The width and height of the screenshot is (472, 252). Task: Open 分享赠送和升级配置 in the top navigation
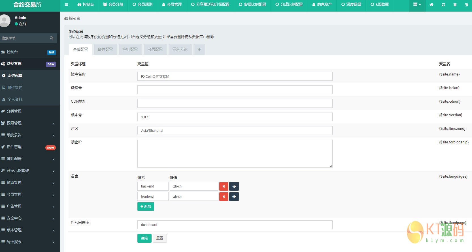coord(210,5)
